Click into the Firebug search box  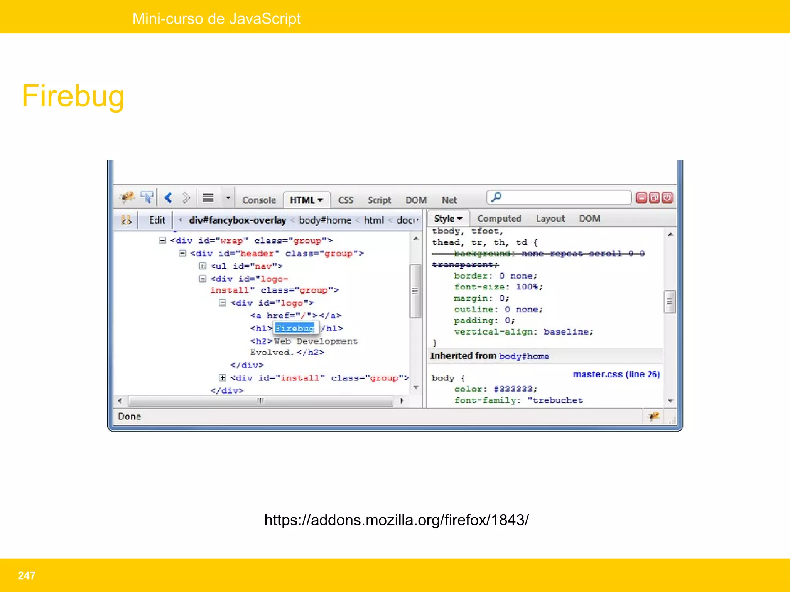tap(559, 197)
